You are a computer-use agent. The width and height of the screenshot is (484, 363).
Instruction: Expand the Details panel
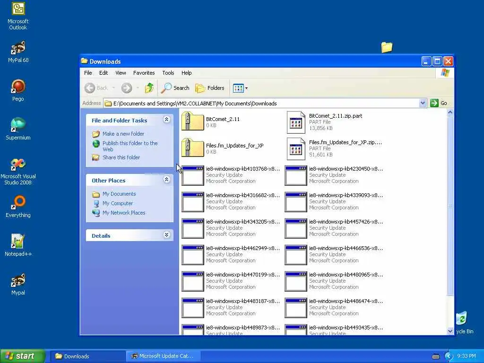[x=167, y=235]
